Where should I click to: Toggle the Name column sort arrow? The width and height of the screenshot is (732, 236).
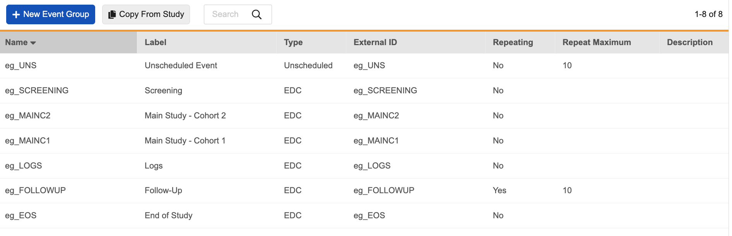pyautogui.click(x=33, y=43)
